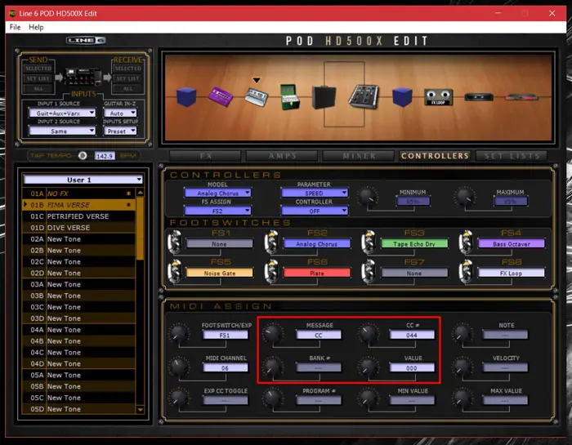572x445 pixels.
Task: Open the Parameter SPEED dropdown
Action: tap(315, 193)
